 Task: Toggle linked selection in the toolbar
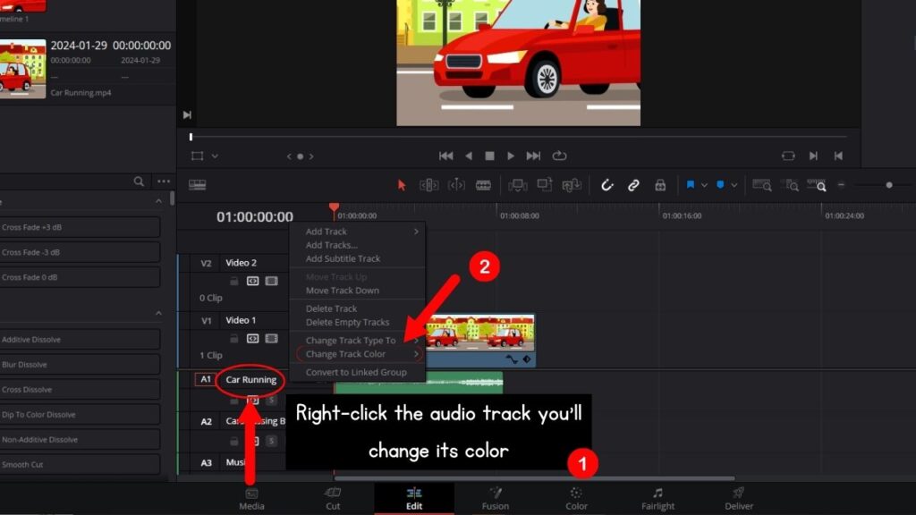coord(635,185)
